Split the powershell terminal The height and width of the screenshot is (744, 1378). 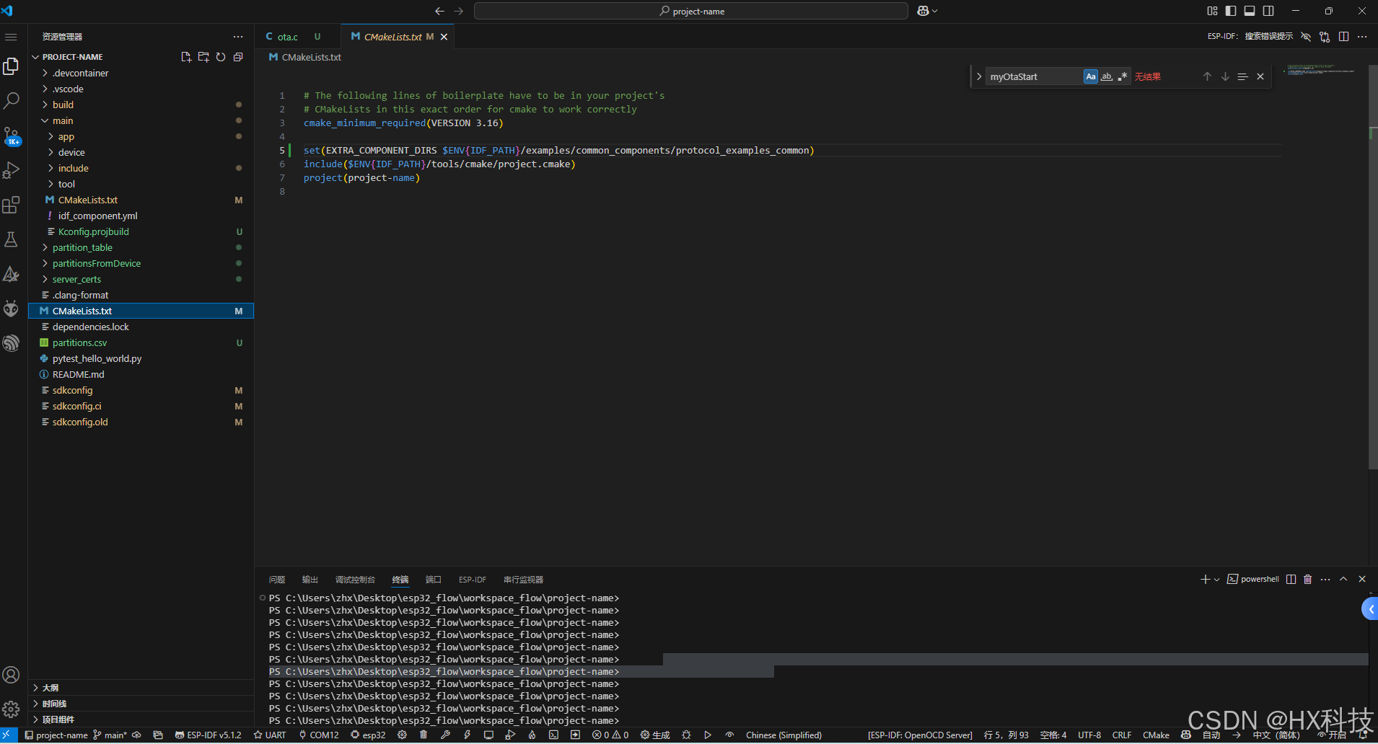click(x=1291, y=580)
